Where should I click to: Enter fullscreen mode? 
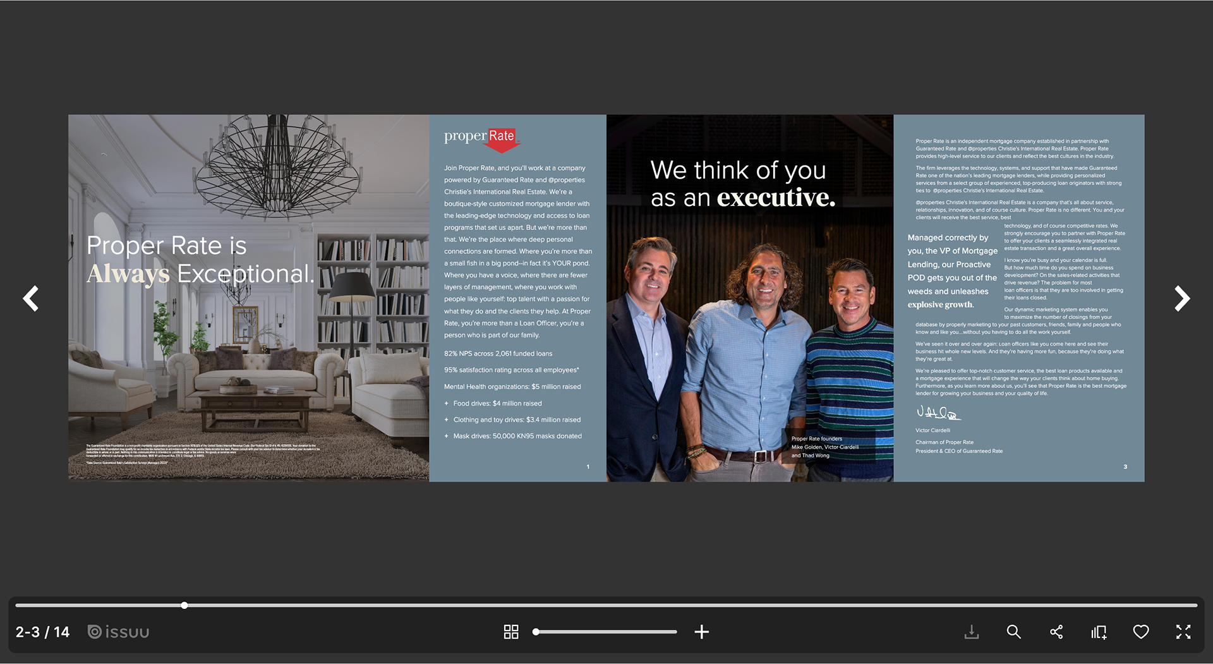tap(1183, 632)
